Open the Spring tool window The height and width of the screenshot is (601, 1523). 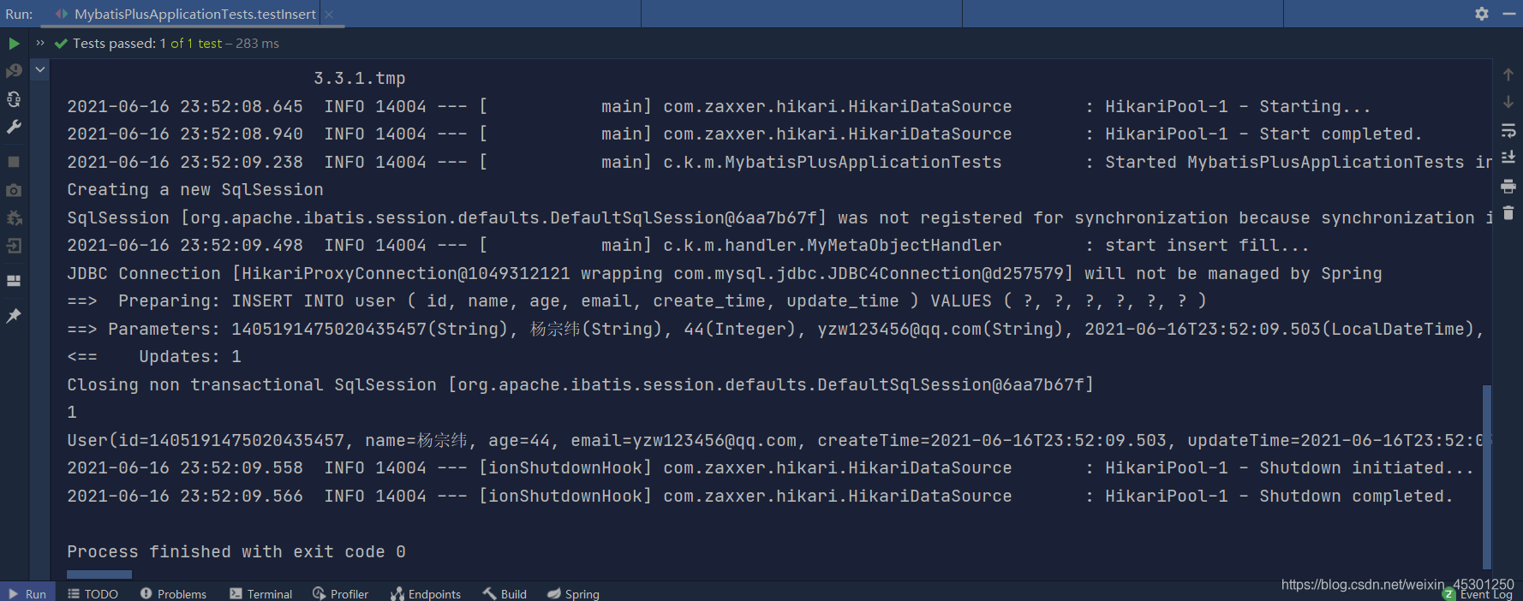point(572,592)
